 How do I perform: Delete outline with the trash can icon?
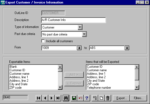tap(108, 98)
